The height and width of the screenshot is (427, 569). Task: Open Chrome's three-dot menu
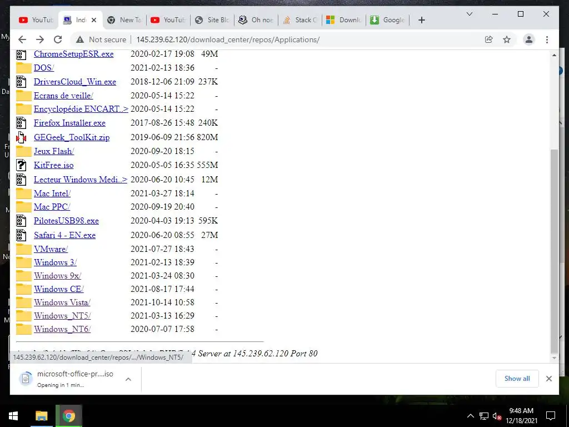[x=547, y=39]
